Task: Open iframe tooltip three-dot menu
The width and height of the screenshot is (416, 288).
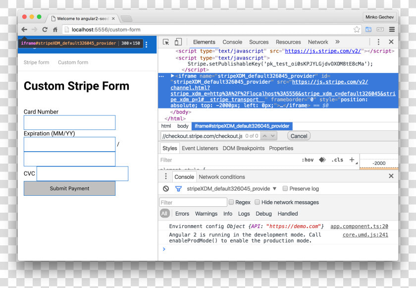Action: pos(147,44)
